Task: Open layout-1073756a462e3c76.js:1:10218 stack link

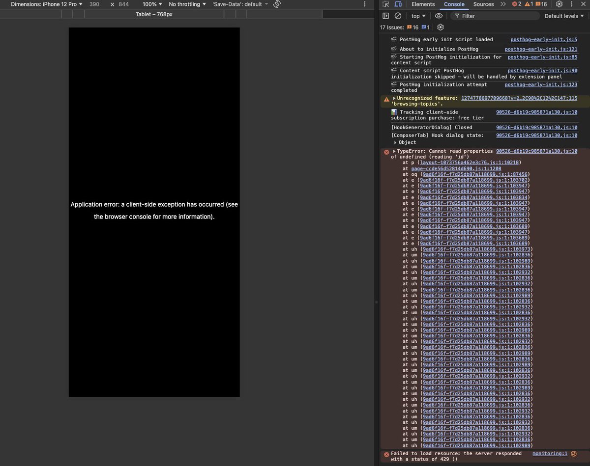Action: [x=471, y=163]
